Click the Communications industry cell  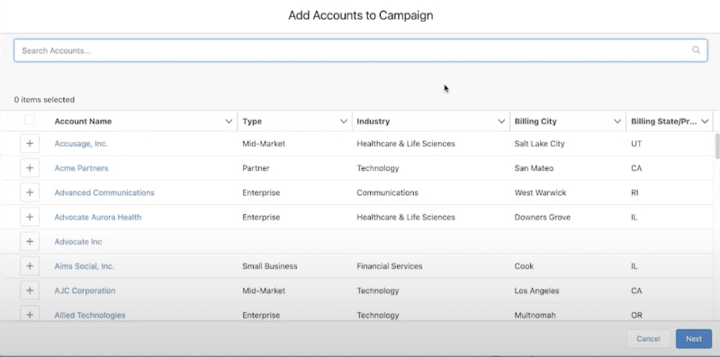pyautogui.click(x=387, y=192)
